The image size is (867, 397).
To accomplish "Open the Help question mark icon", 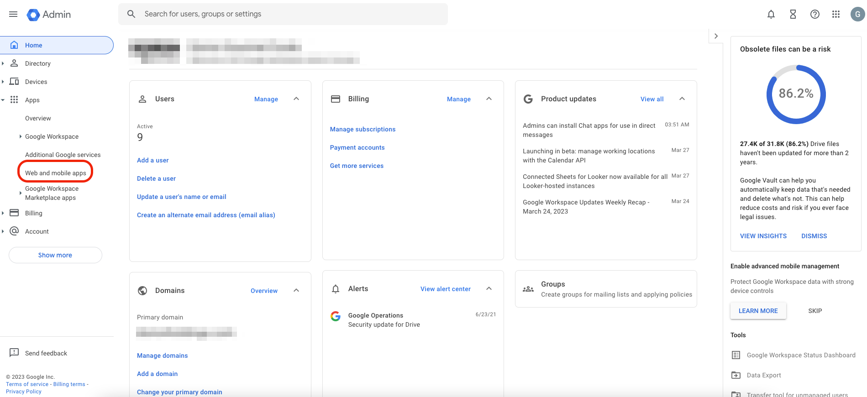I will 814,14.
